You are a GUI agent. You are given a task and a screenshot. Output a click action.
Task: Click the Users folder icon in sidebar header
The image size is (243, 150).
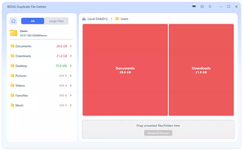tap(14, 33)
